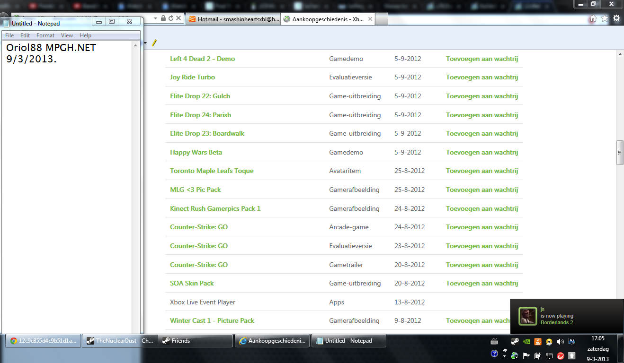Click the stop loading X in the address bar

178,18
